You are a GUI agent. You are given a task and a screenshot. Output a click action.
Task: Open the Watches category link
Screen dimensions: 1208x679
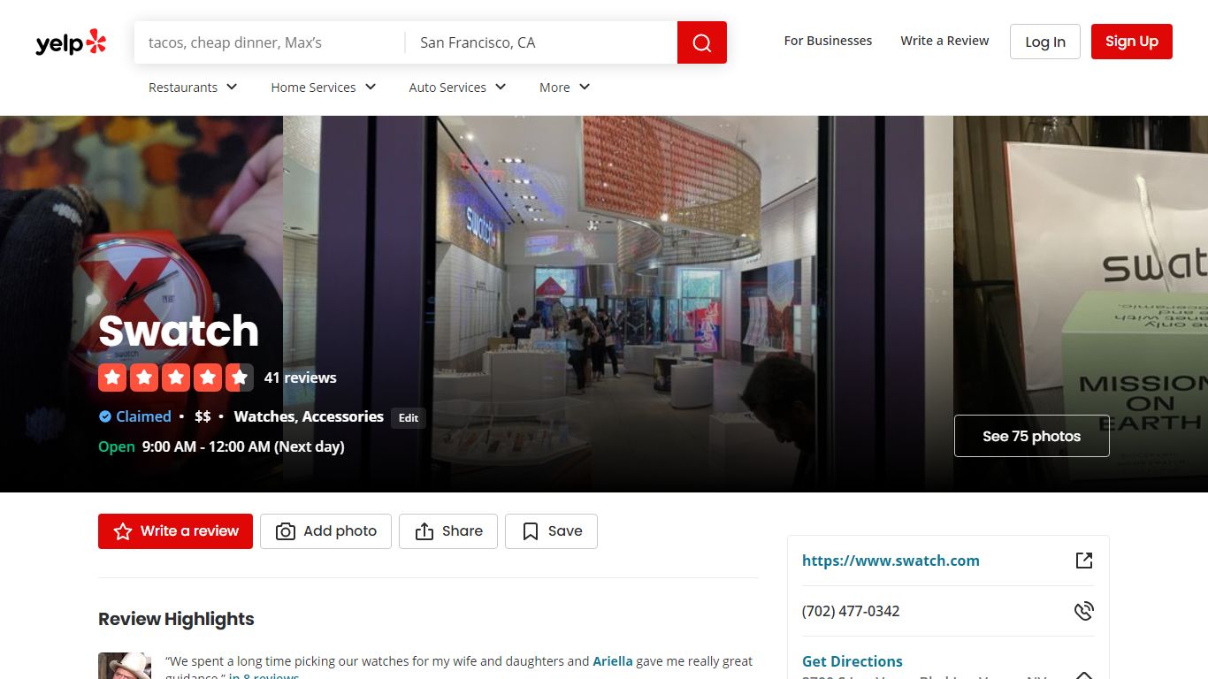(x=264, y=416)
